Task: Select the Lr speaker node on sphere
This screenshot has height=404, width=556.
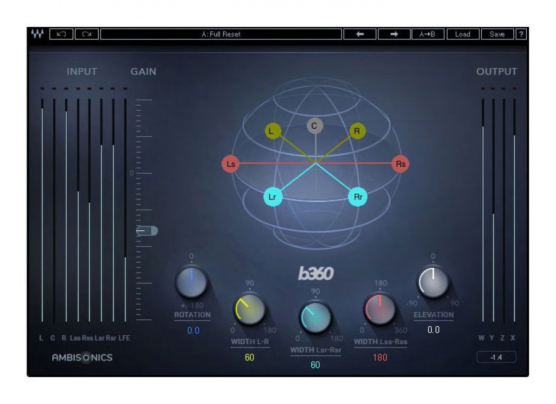Action: pos(273,197)
